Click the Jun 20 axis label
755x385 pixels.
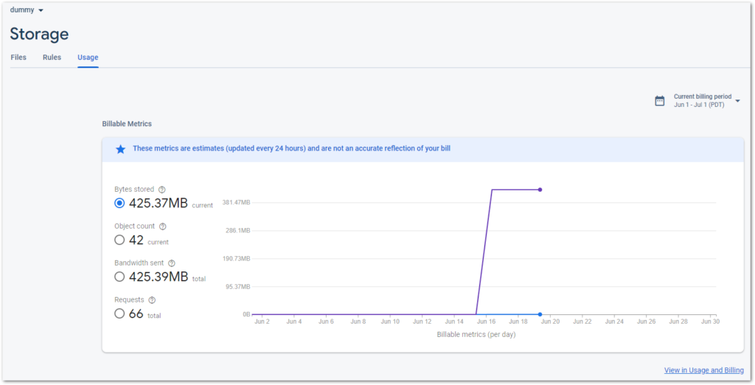click(550, 322)
